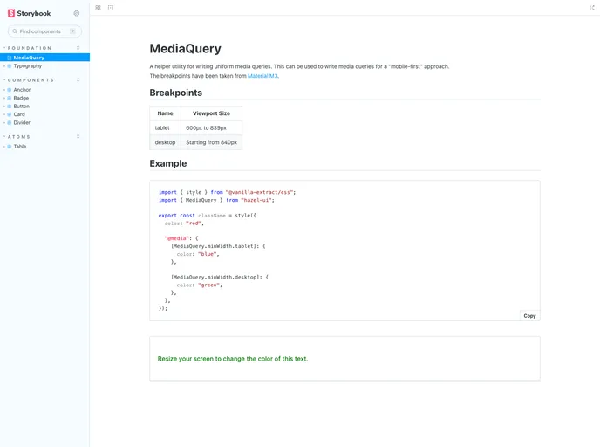
Task: Click the Anchor component icon
Action: pos(10,90)
